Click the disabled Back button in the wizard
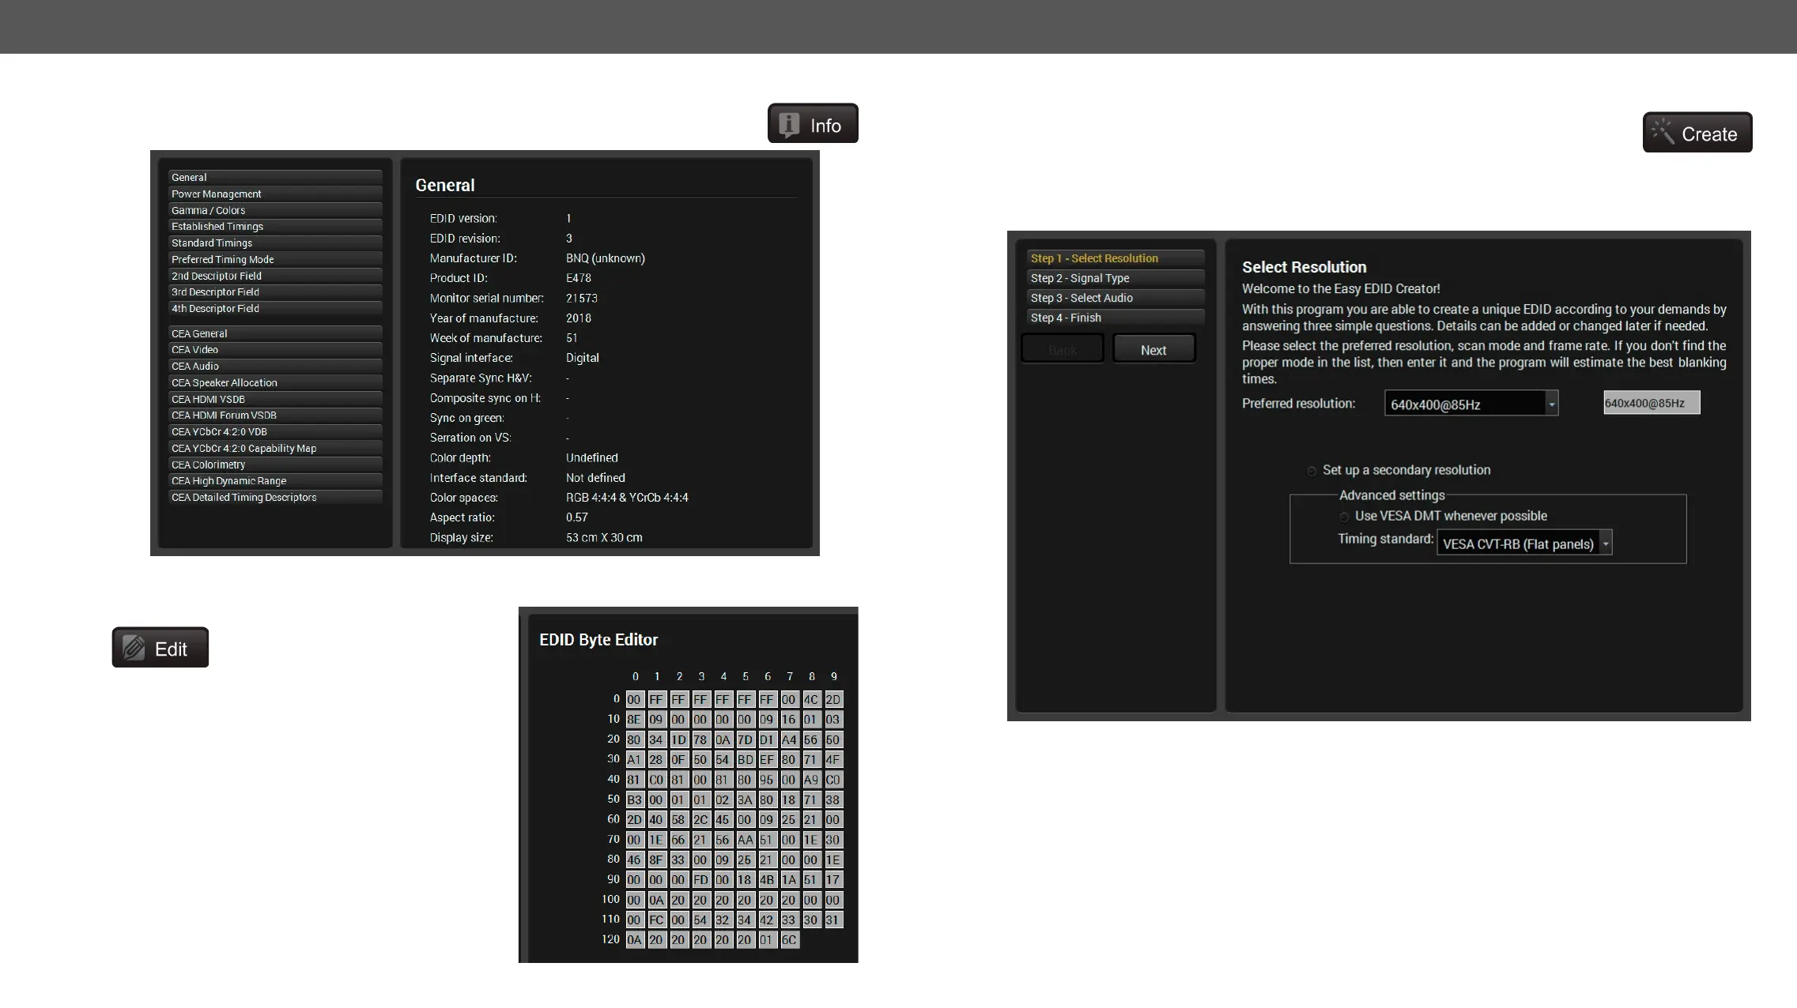This screenshot has height=1008, width=1797. coord(1063,349)
